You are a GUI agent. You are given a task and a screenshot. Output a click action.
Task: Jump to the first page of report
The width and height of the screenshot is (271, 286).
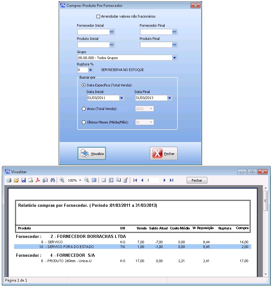pos(135,180)
